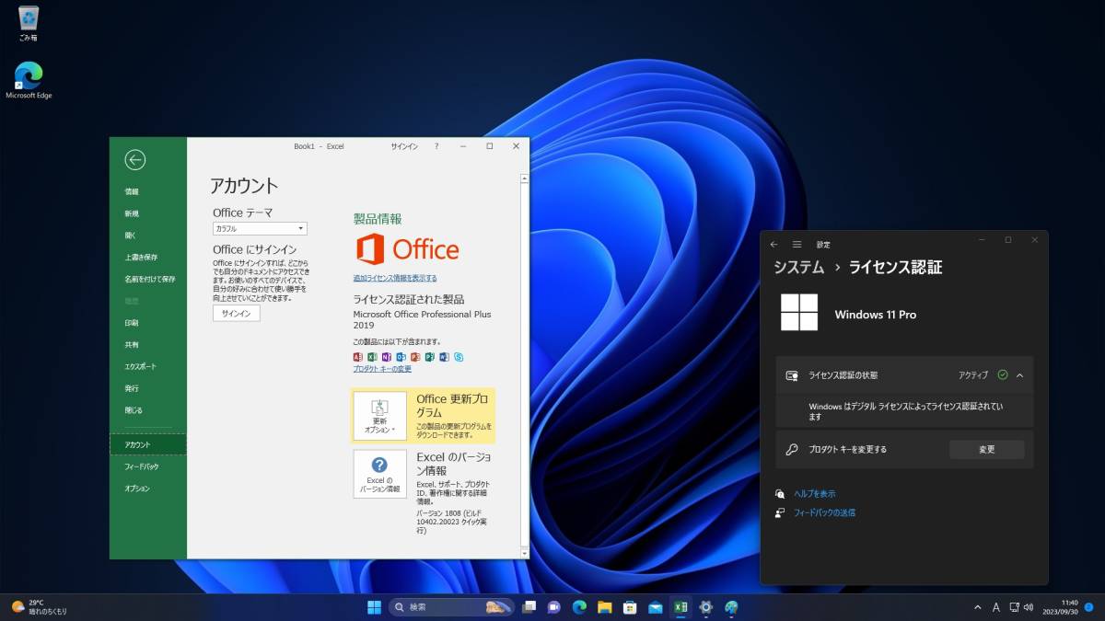Switch to Settings gear on the taskbar
This screenshot has height=621, width=1105.
click(x=706, y=607)
